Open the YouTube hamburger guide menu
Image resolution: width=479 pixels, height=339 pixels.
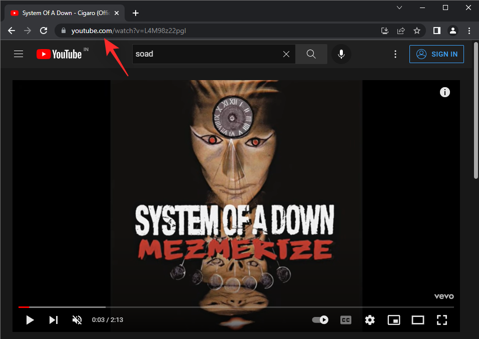(x=19, y=54)
